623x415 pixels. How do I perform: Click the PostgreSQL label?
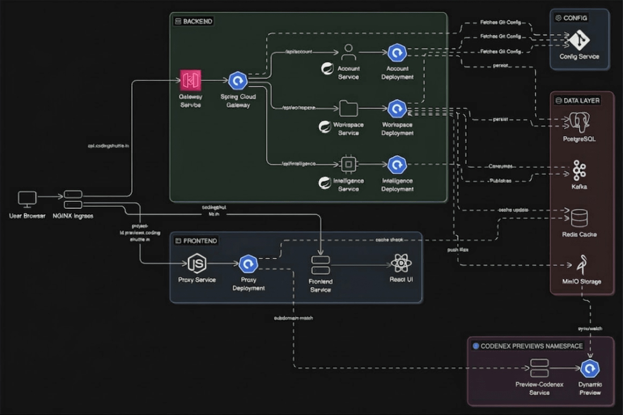(x=579, y=139)
